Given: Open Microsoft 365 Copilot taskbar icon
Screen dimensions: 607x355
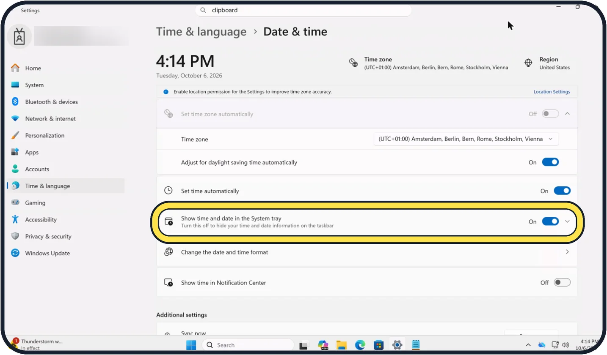Looking at the screenshot, I should coord(323,345).
